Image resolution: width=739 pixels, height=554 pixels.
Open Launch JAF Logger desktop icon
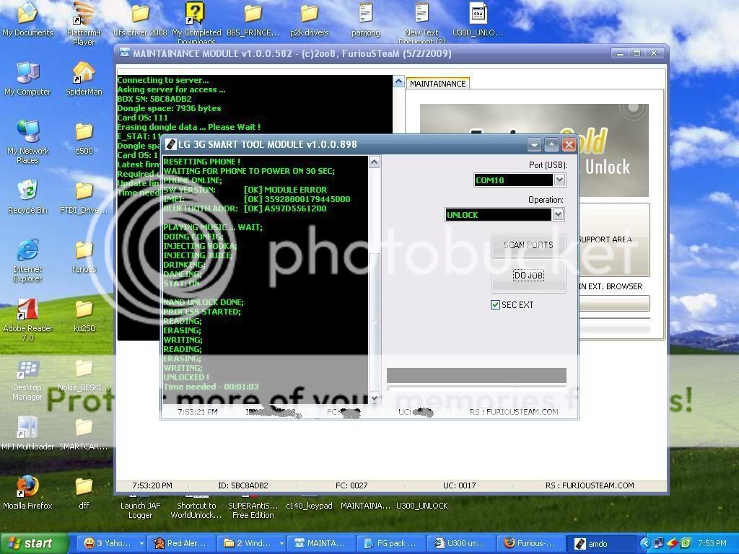pos(140,507)
